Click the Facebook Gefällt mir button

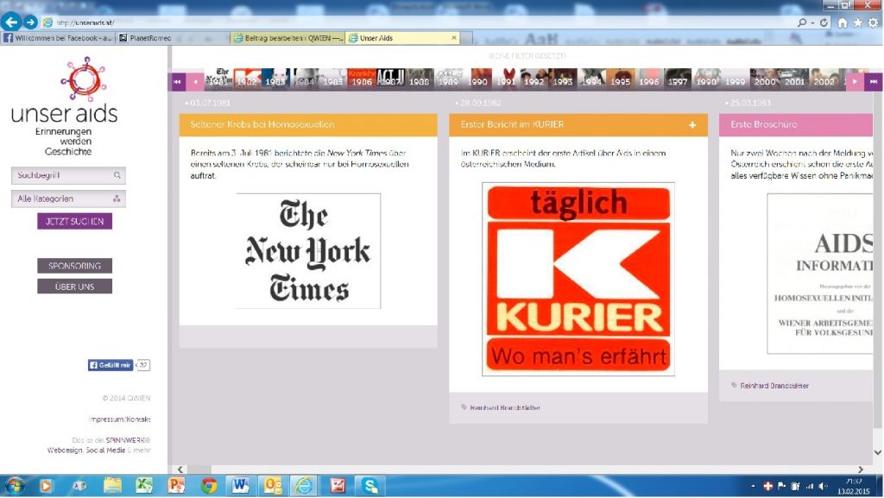[110, 365]
